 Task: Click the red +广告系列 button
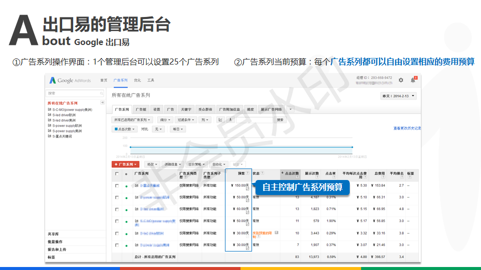click(125, 164)
